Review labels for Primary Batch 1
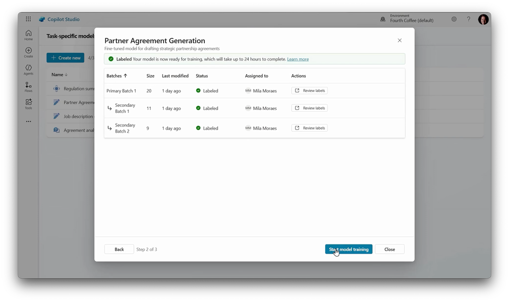 [310, 90]
